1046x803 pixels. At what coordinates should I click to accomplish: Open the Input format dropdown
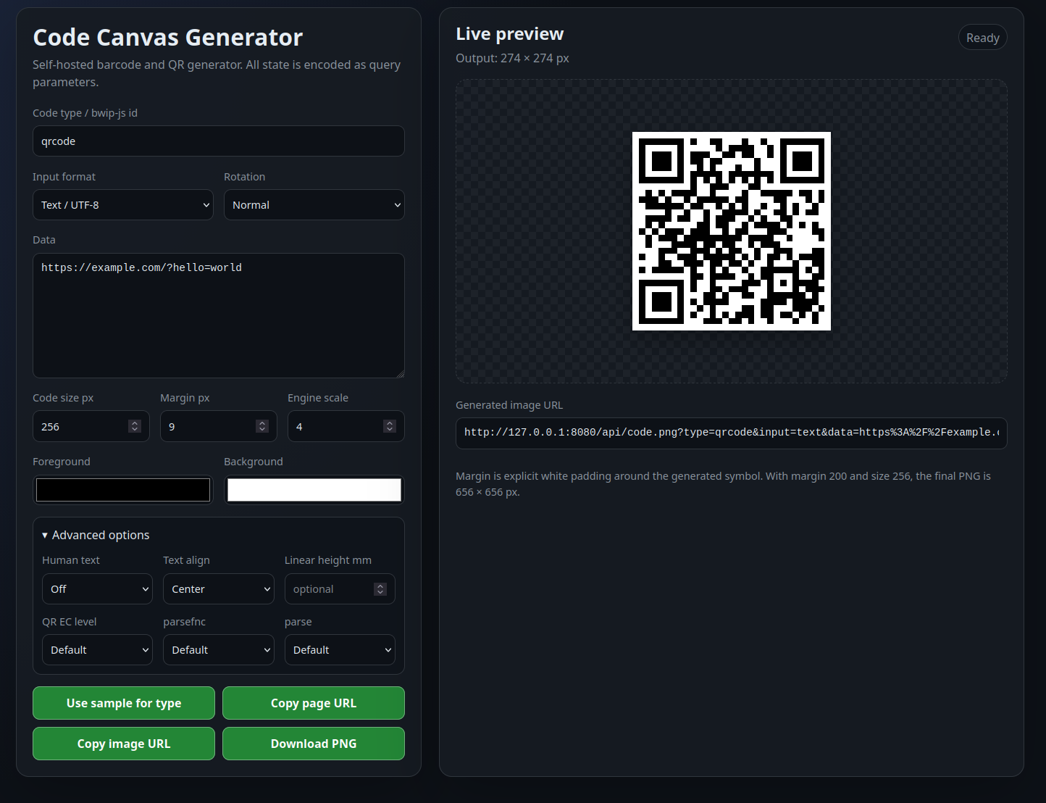[x=122, y=205]
